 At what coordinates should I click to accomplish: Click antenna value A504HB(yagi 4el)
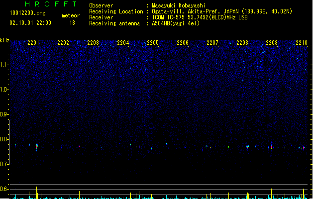[176, 23]
